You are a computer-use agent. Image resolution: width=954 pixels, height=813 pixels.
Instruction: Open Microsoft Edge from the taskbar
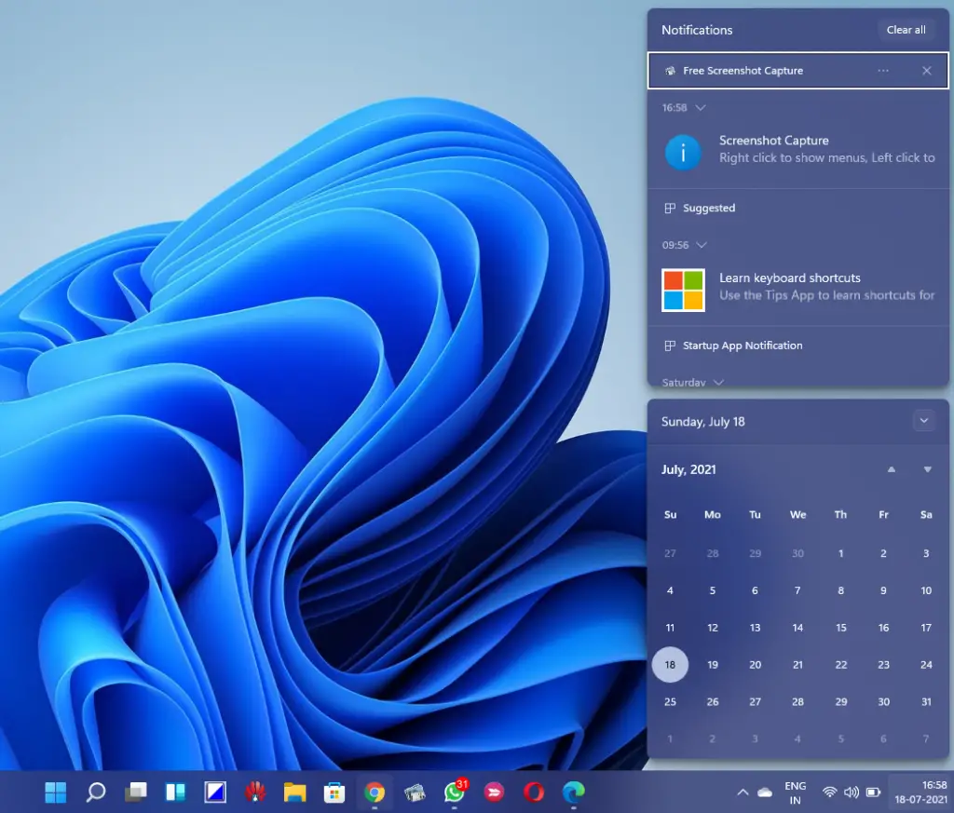pos(572,793)
